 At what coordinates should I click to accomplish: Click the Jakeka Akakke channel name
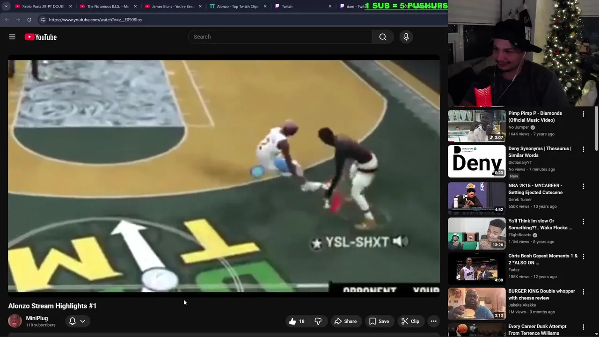522,305
